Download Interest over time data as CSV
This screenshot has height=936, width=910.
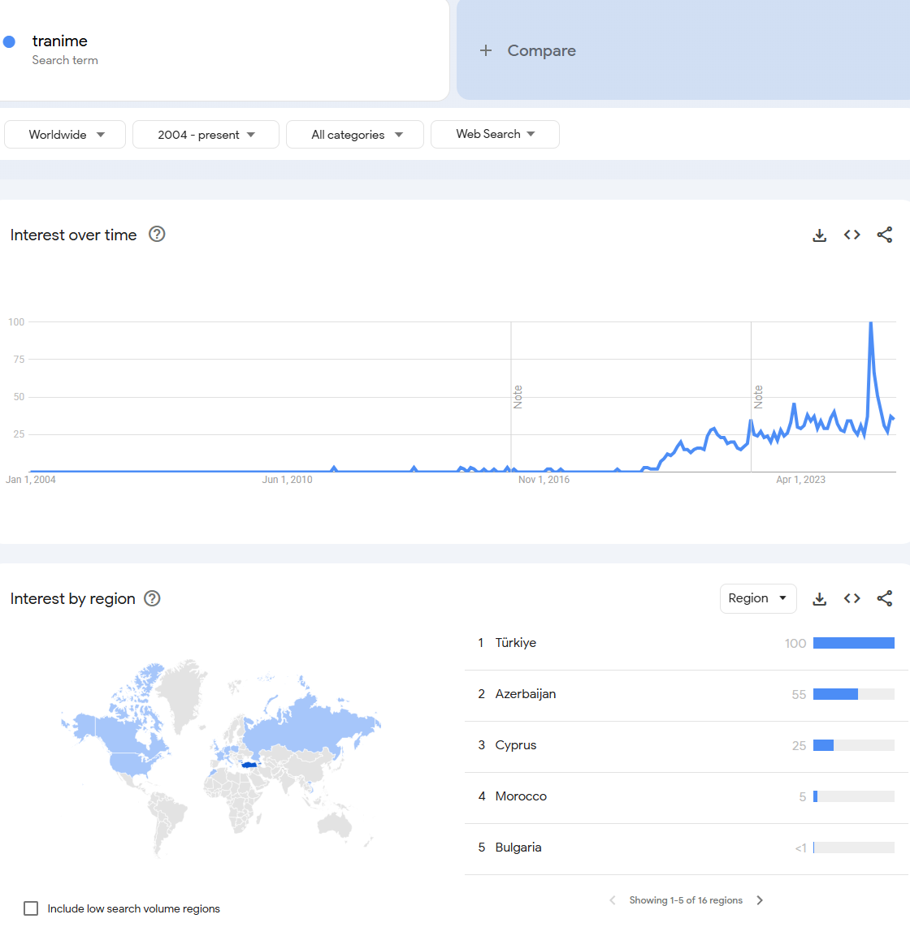(x=819, y=235)
